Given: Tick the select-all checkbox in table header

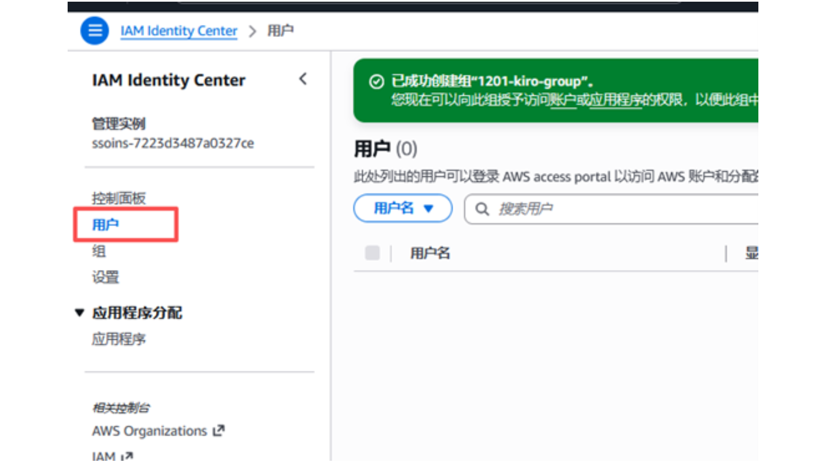Looking at the screenshot, I should tap(372, 253).
